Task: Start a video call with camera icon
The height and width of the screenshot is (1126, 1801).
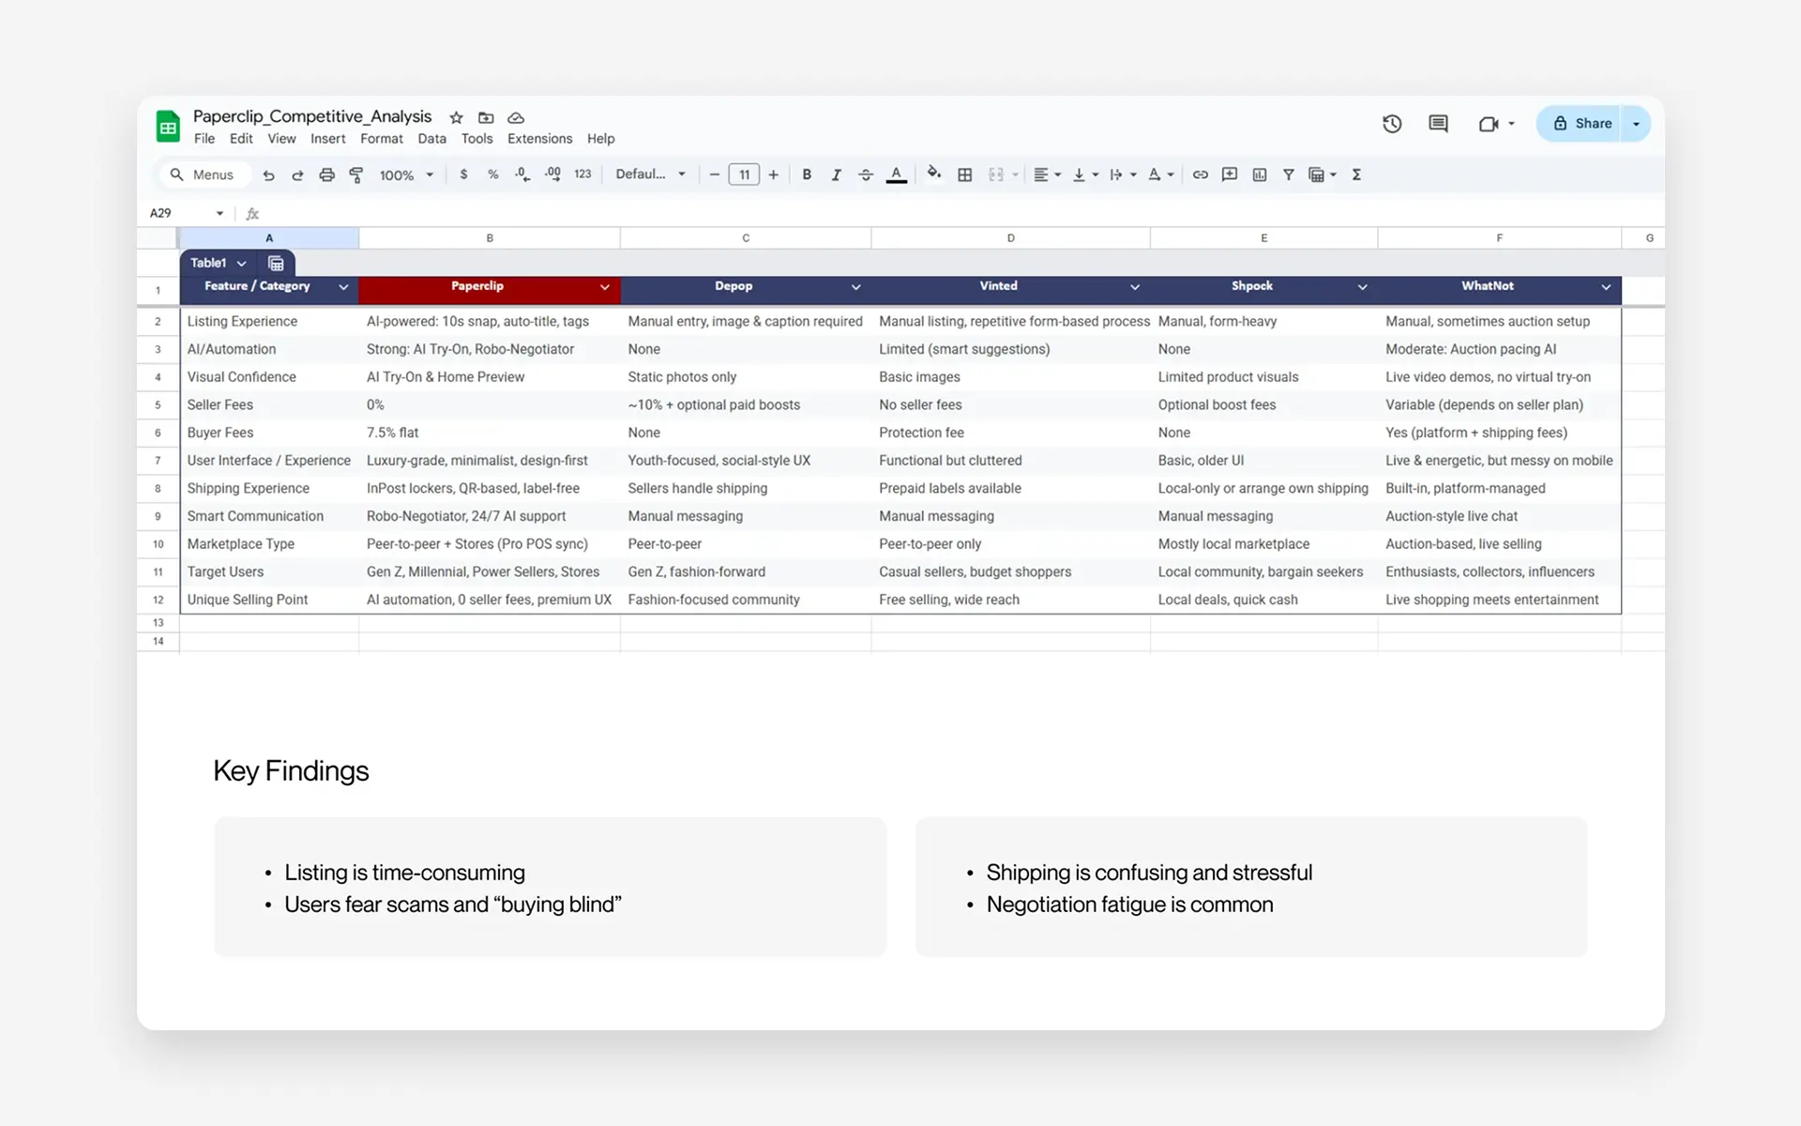Action: (x=1489, y=124)
